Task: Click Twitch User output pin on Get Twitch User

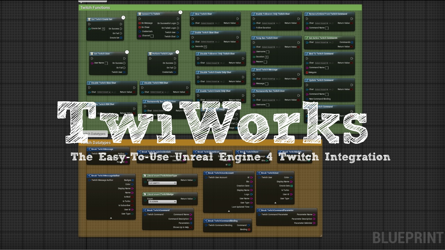Action: coord(124,72)
